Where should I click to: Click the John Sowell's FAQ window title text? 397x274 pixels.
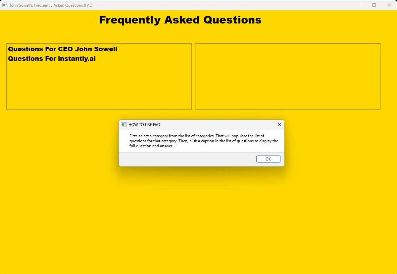click(x=51, y=5)
